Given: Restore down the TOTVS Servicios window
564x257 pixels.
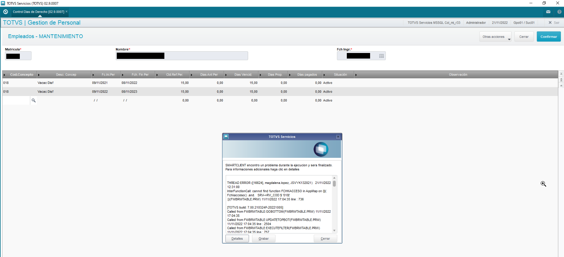Looking at the screenshot, I should (x=544, y=3).
